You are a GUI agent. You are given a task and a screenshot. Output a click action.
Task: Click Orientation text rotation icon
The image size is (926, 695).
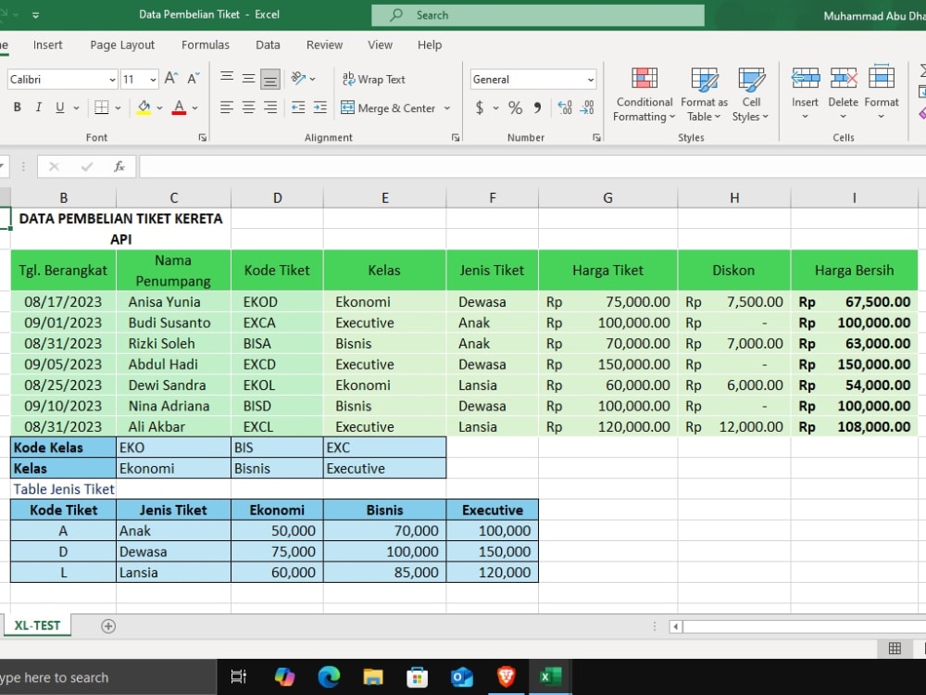coord(299,78)
